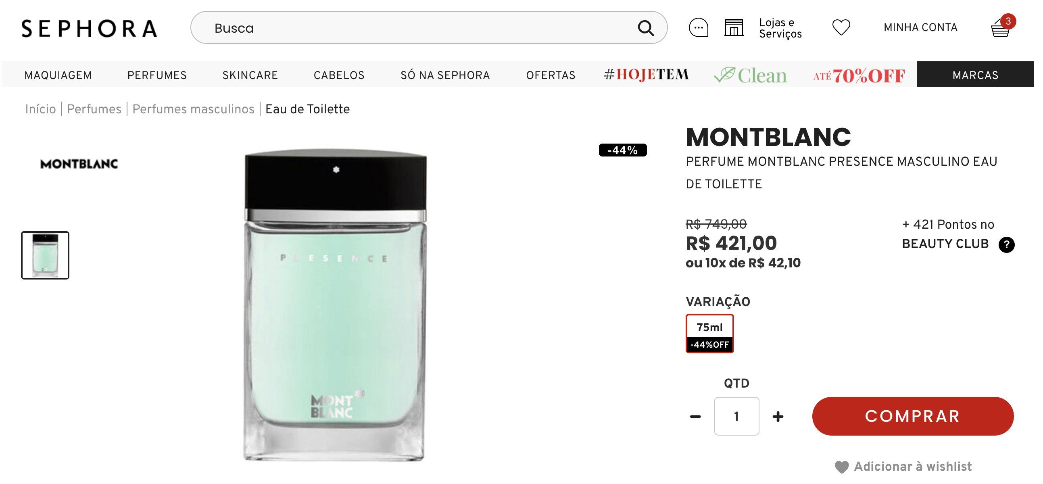Open the shopping basket icon

(1001, 27)
